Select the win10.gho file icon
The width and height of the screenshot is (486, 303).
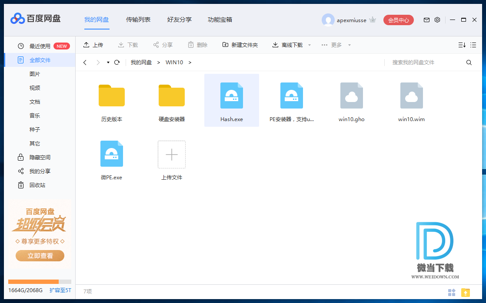pos(352,96)
